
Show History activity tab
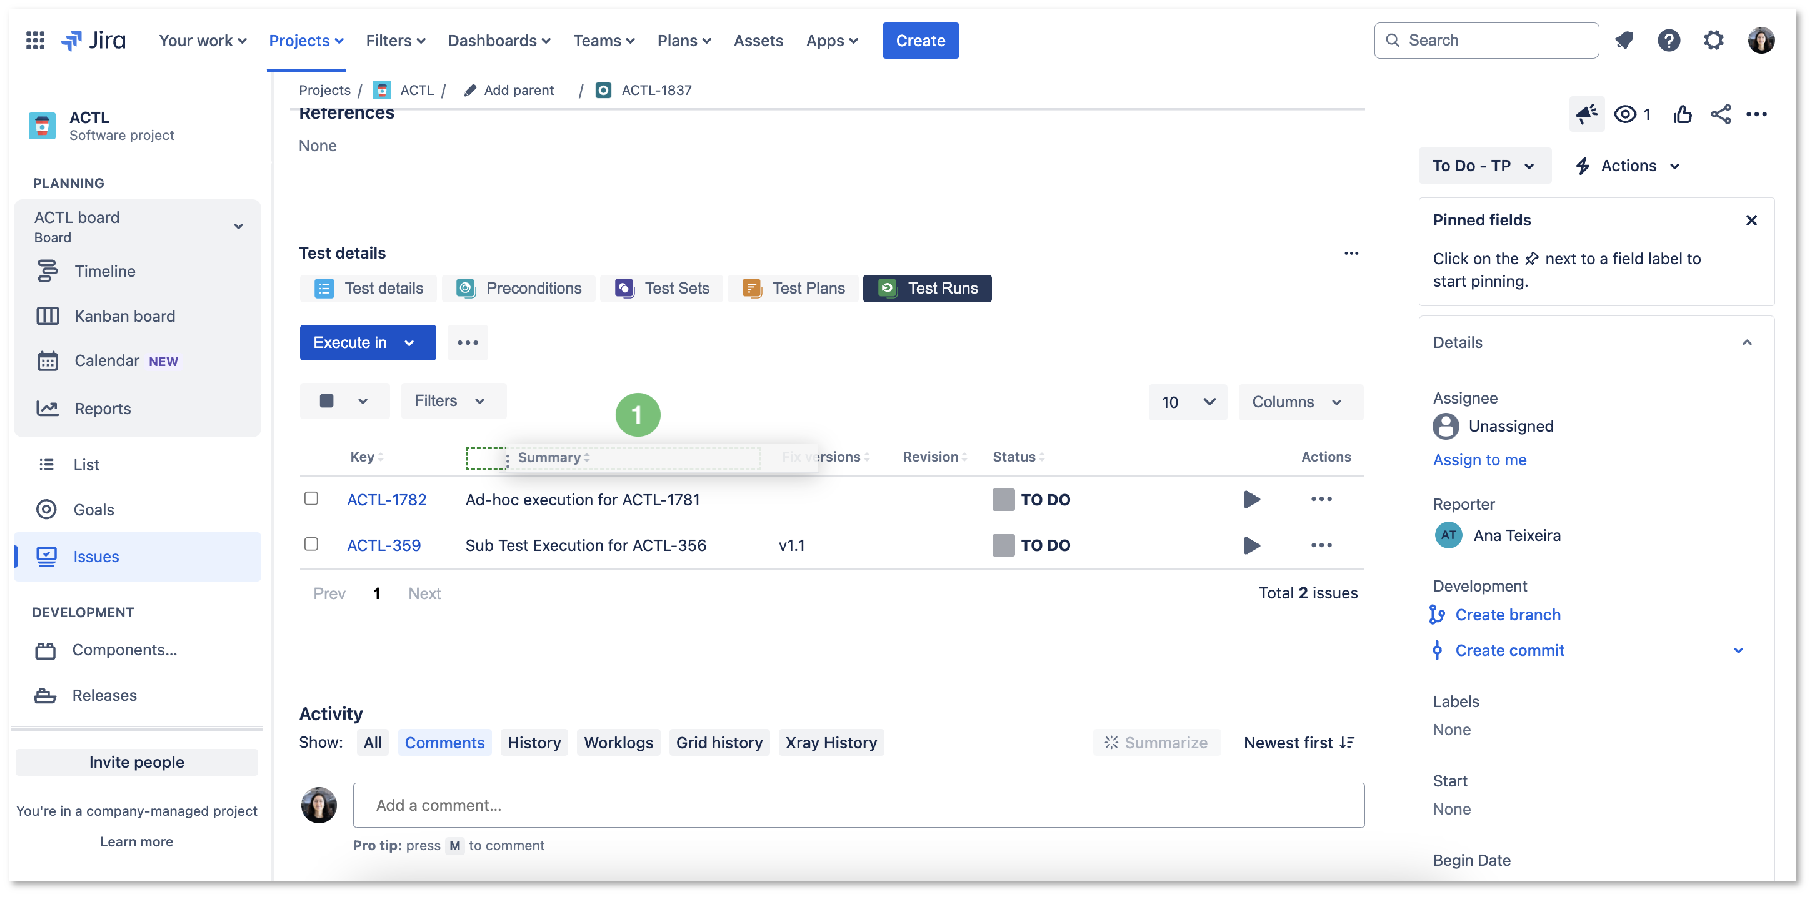pos(534,742)
